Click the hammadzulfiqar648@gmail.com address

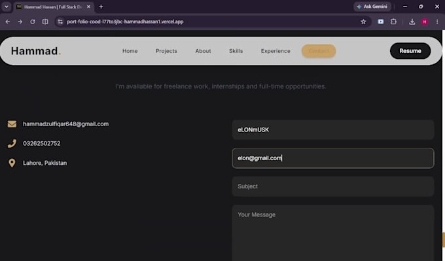tap(66, 124)
